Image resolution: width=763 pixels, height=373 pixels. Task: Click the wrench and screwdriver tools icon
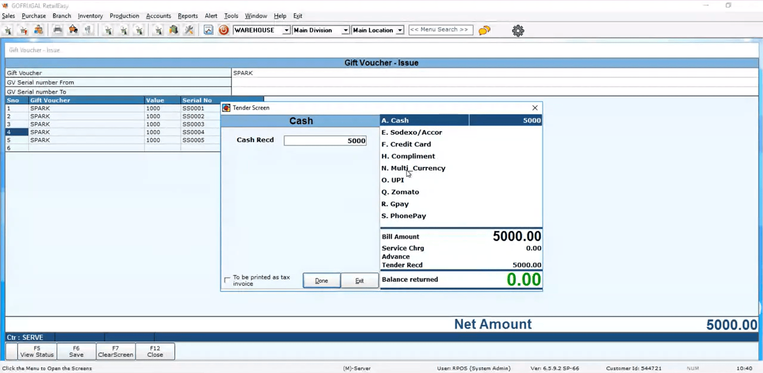coord(189,30)
